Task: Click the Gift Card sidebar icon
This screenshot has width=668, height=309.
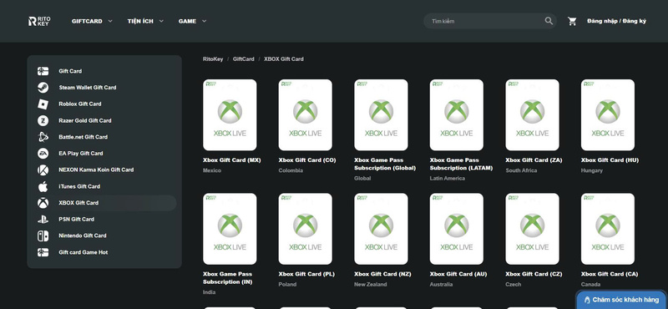Action: [43, 71]
